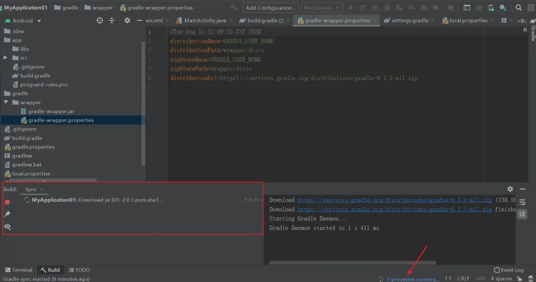The image size is (536, 282).
Task: Click the search magnifier in top toolbar
Action: click(519, 7)
